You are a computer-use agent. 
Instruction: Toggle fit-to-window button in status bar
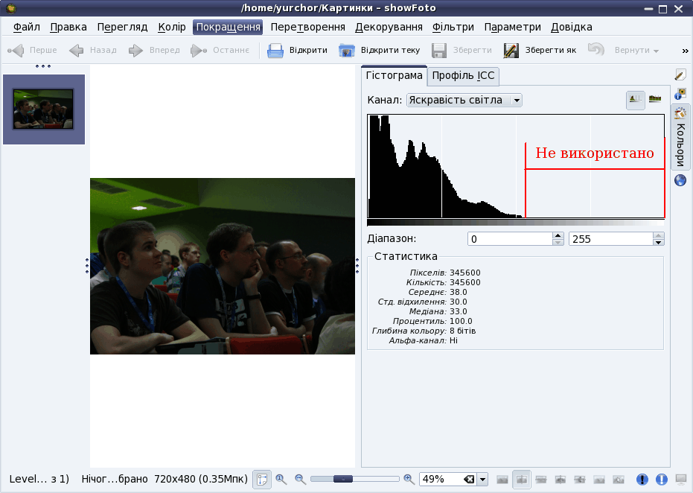(262, 480)
